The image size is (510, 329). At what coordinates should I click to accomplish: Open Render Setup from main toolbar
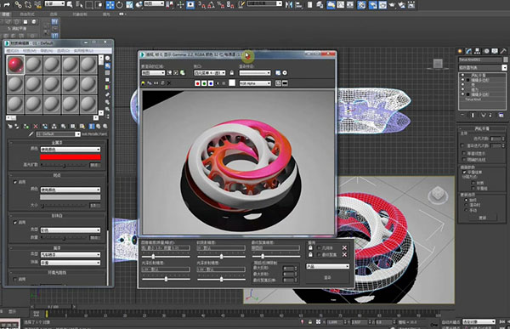click(372, 4)
